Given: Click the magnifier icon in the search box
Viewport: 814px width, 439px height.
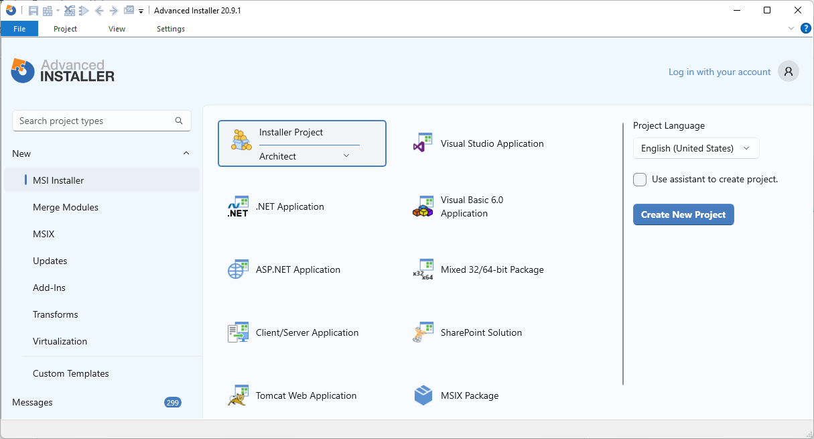Looking at the screenshot, I should [x=179, y=121].
